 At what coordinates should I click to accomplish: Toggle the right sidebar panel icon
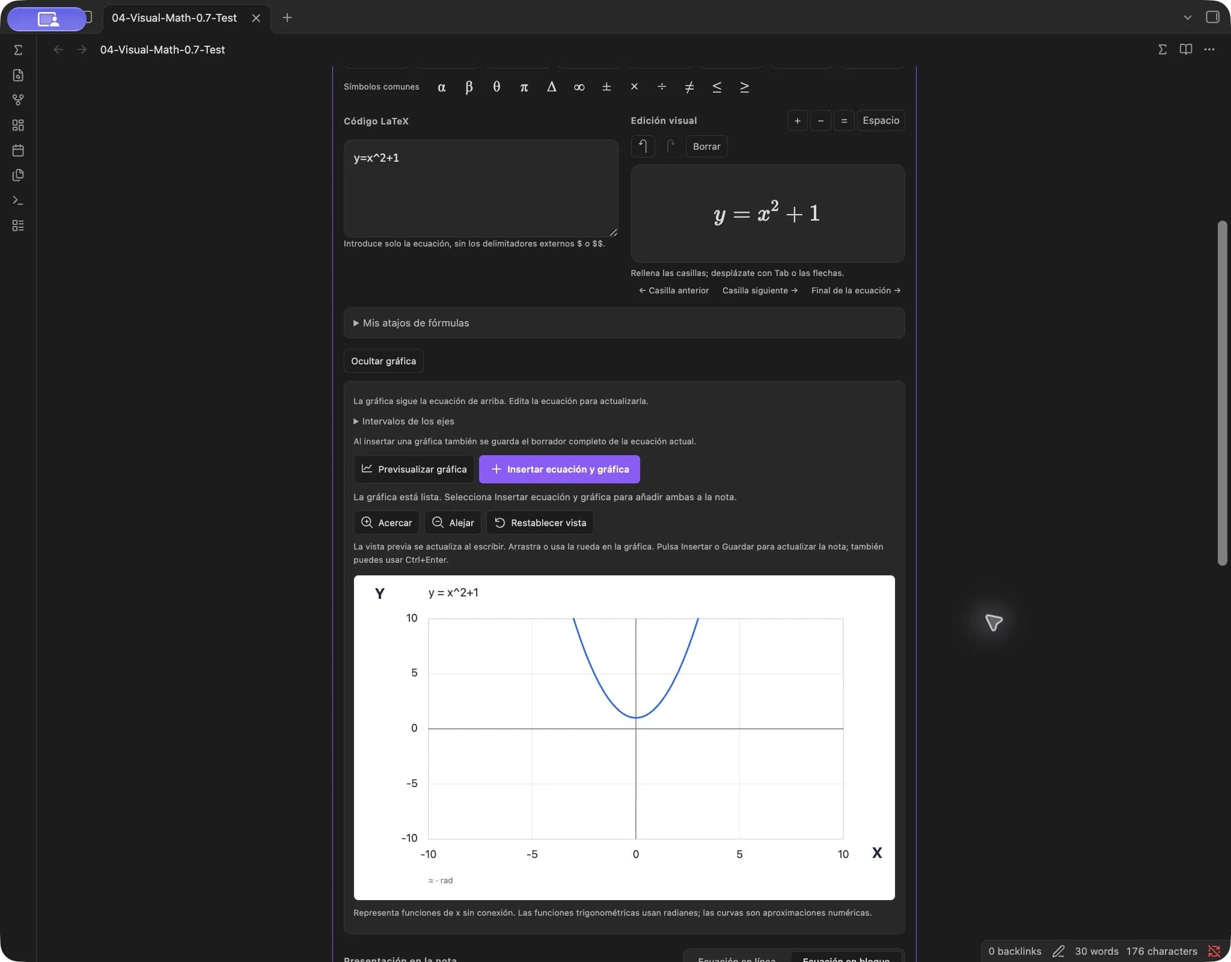click(1213, 17)
